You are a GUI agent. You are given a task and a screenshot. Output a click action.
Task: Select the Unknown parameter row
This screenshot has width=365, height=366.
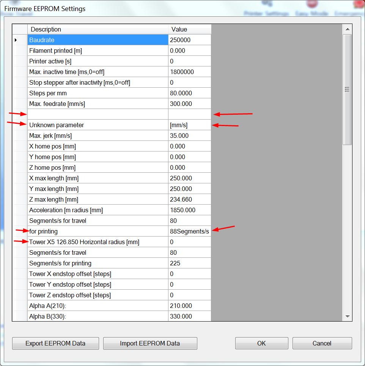point(98,125)
